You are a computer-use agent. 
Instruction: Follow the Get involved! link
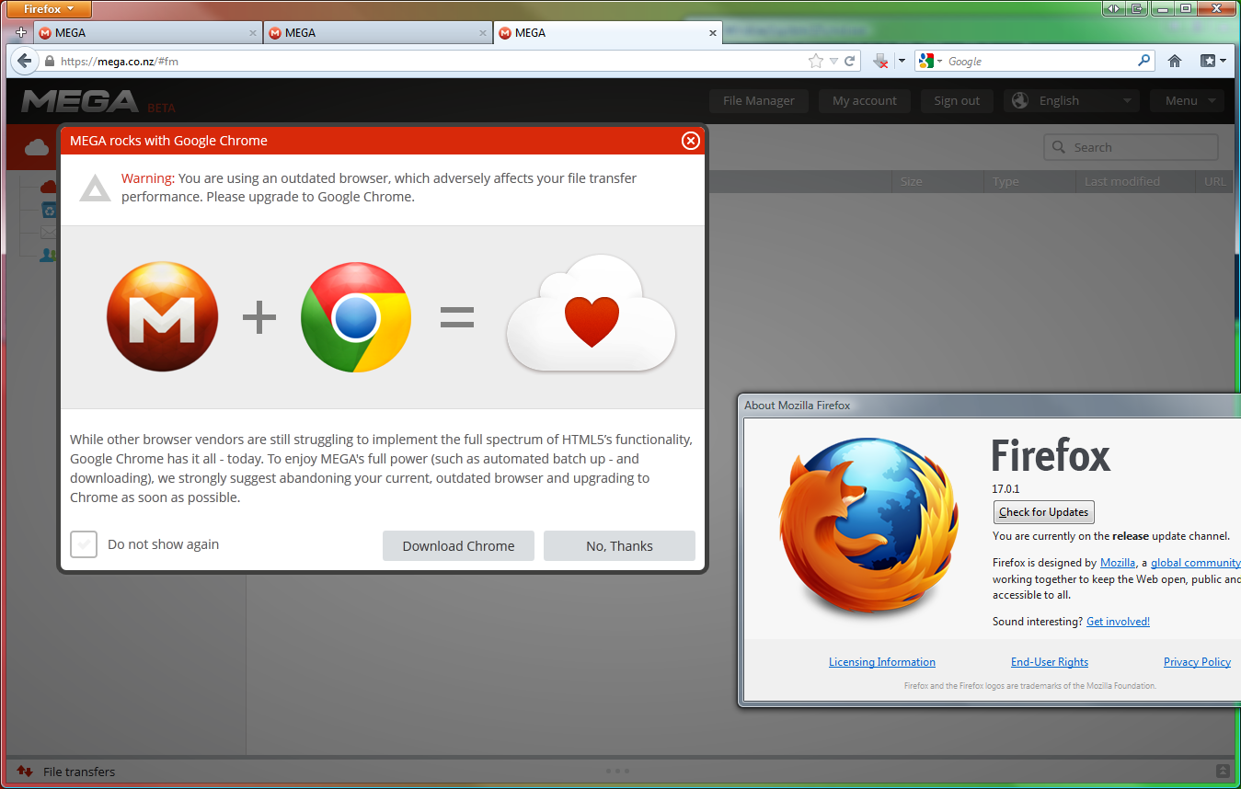[1118, 622]
